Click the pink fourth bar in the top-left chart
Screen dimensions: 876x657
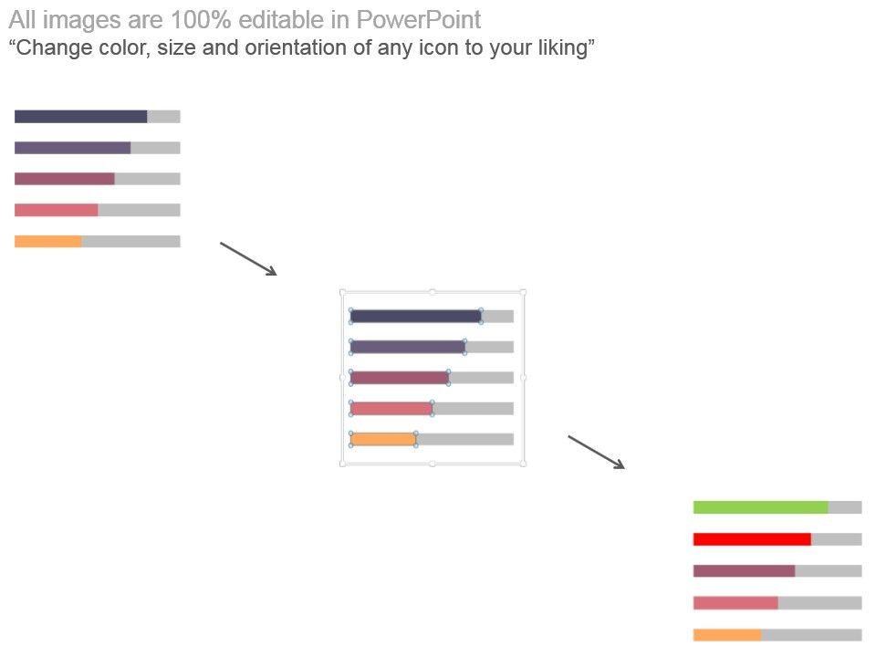(x=56, y=210)
